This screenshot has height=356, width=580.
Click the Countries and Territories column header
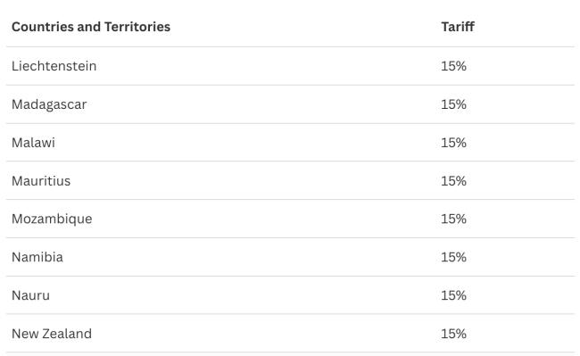(91, 27)
